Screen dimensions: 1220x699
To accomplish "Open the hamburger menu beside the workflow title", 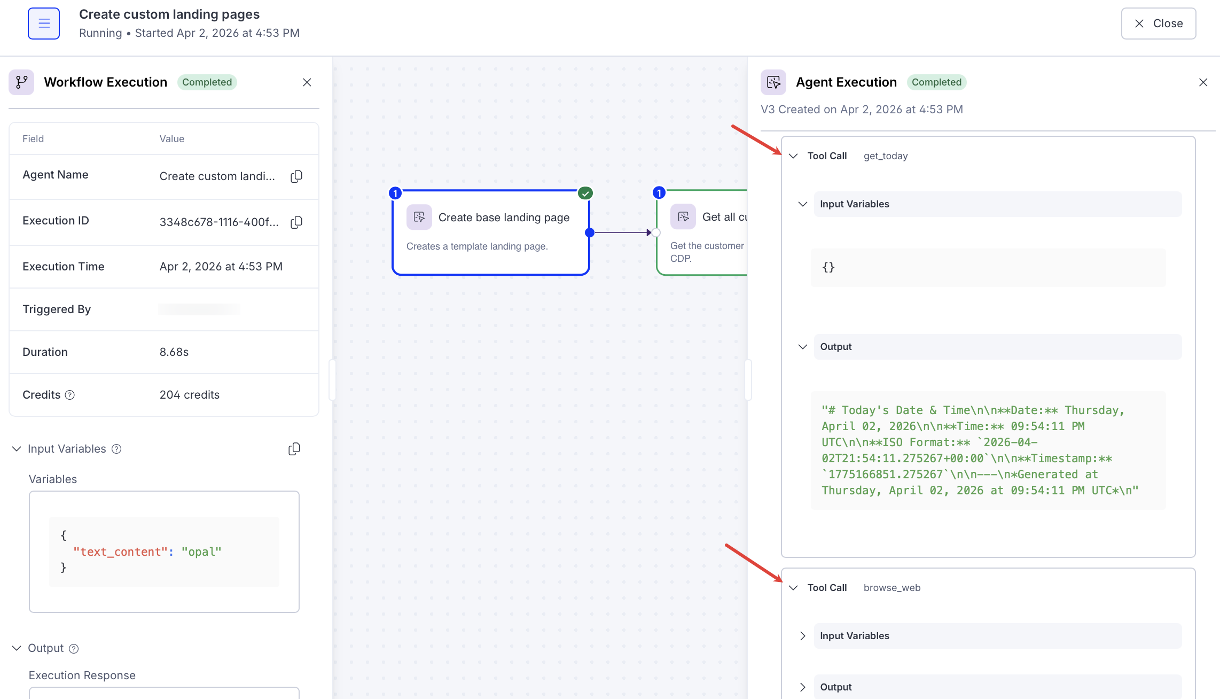I will point(43,23).
